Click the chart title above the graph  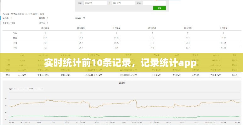click(x=122, y=83)
